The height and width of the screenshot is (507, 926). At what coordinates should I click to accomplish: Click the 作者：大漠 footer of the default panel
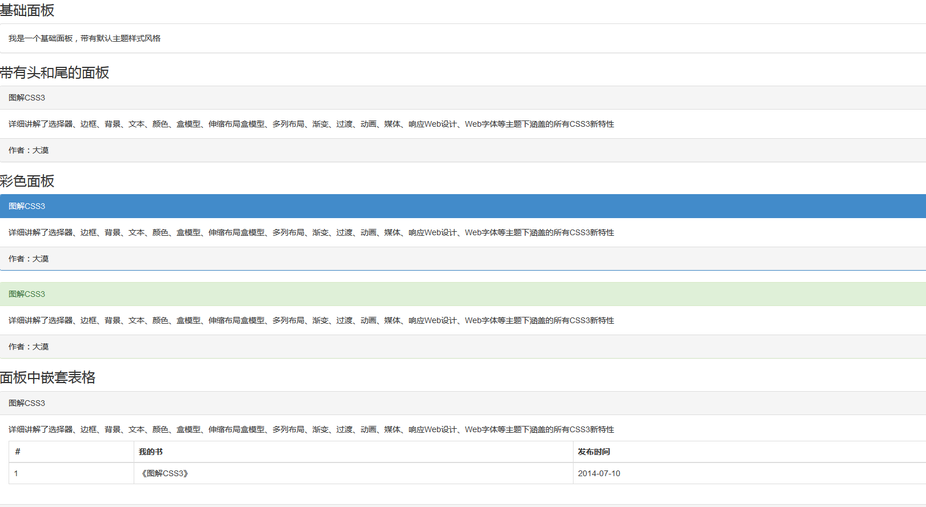click(x=463, y=150)
